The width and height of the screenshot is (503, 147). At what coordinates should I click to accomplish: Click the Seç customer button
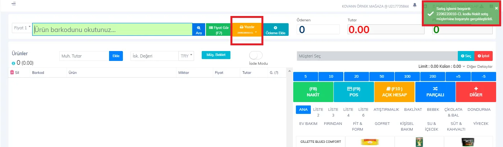466,56
